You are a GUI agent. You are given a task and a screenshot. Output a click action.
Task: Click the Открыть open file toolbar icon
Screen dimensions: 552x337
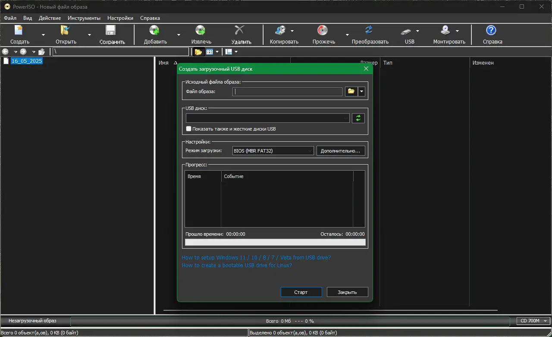[x=65, y=31]
